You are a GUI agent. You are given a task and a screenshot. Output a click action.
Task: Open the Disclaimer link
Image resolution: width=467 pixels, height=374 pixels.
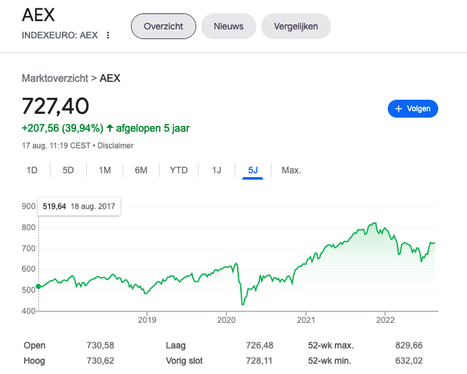click(115, 146)
